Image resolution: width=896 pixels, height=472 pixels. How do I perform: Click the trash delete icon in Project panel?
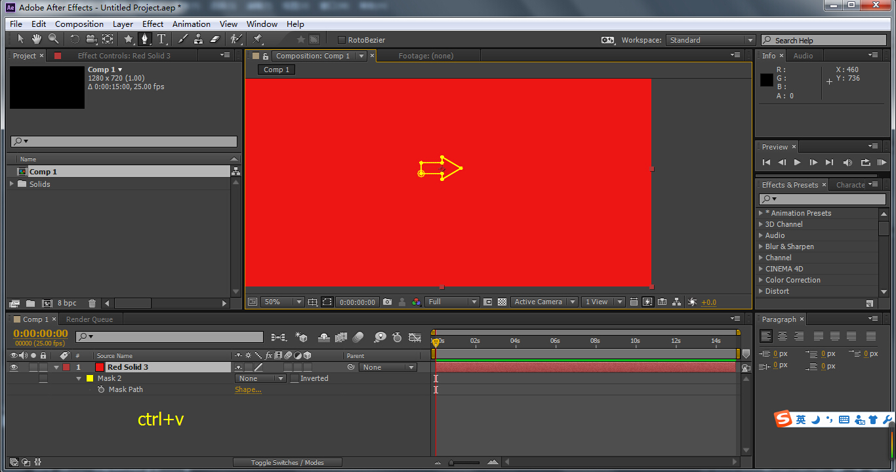92,304
